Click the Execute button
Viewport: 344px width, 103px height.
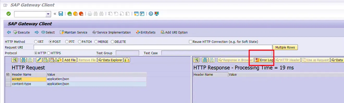(21, 32)
